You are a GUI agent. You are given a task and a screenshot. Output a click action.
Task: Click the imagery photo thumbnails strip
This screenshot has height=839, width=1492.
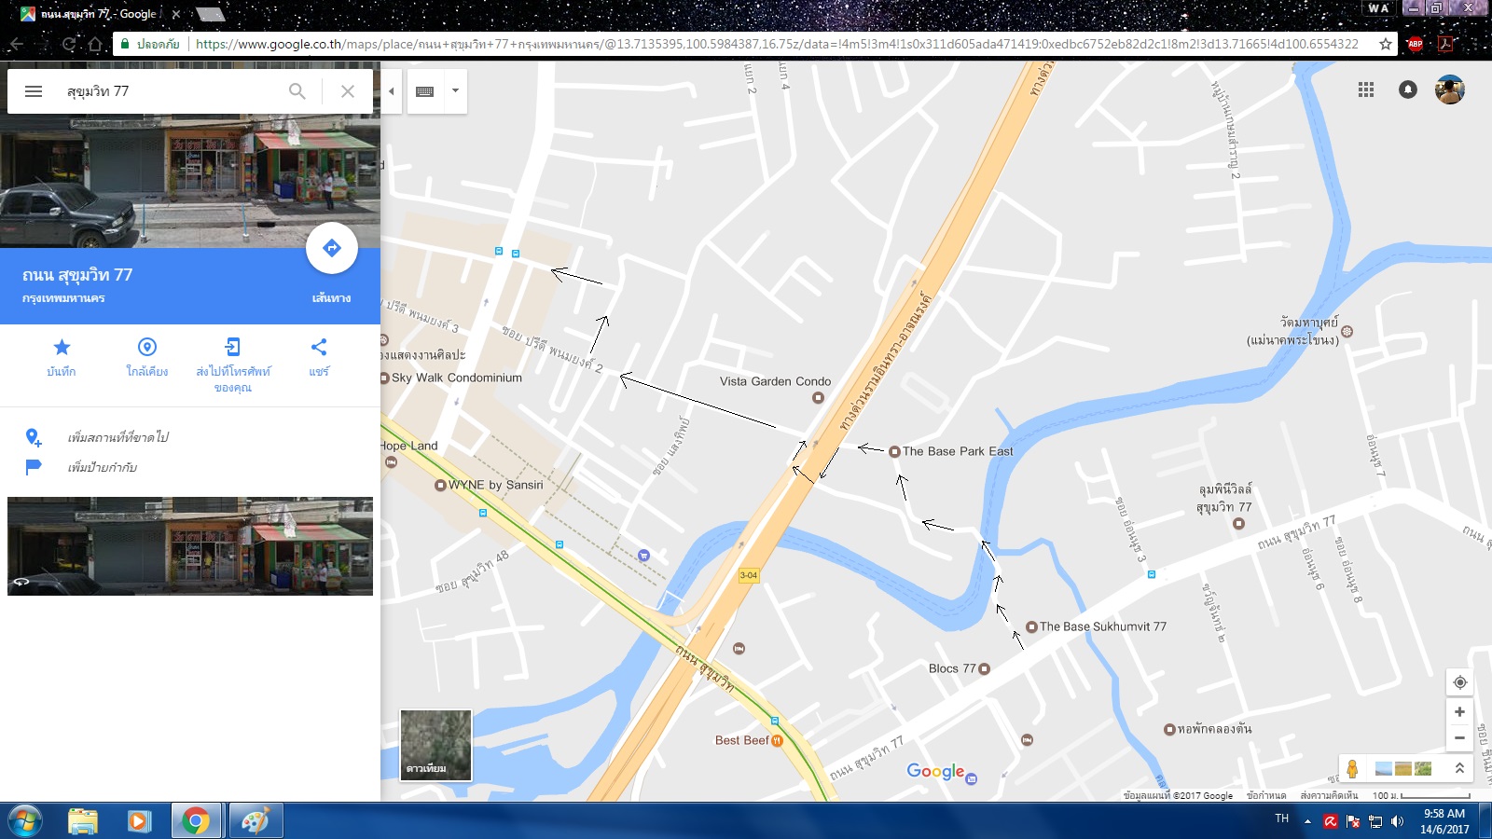(x=1403, y=768)
